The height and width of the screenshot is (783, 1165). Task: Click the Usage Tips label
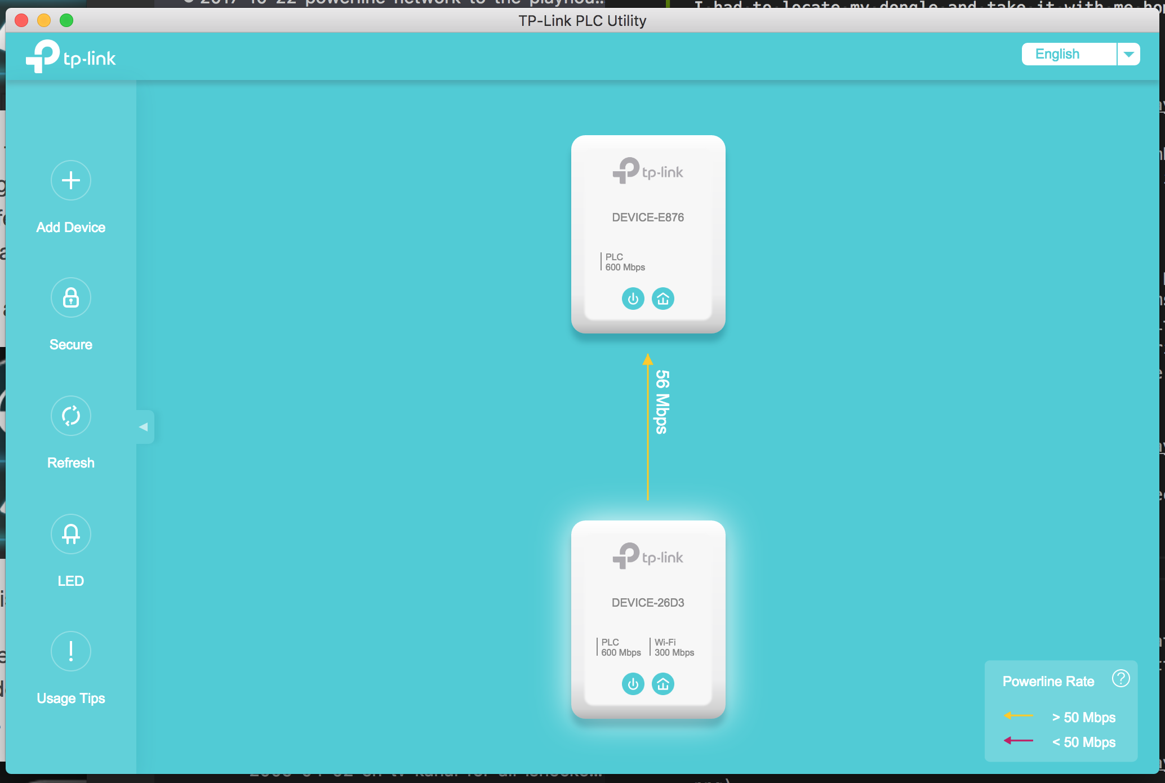[71, 699]
